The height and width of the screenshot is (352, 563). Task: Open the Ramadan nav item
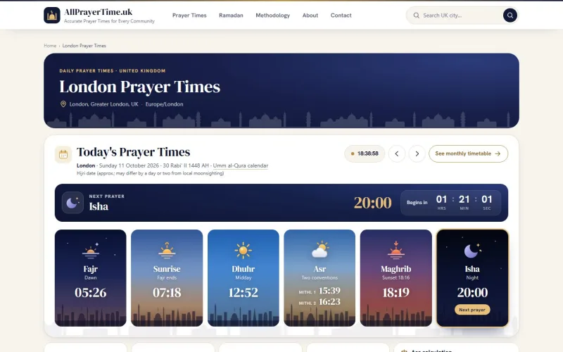[x=231, y=15]
